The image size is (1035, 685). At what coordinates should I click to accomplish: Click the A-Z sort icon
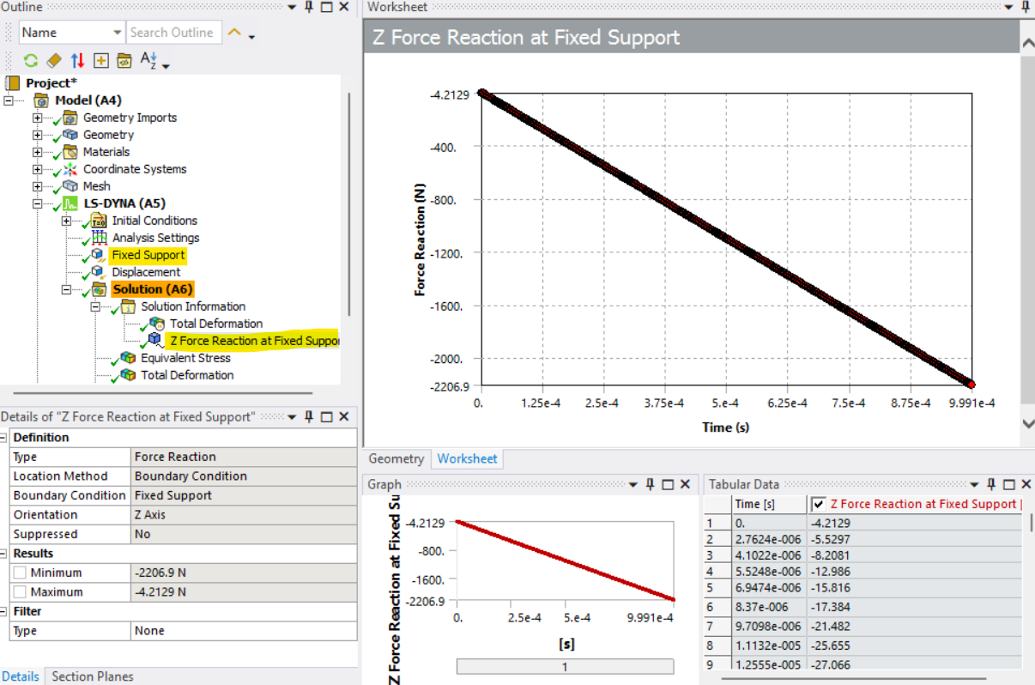click(x=149, y=61)
